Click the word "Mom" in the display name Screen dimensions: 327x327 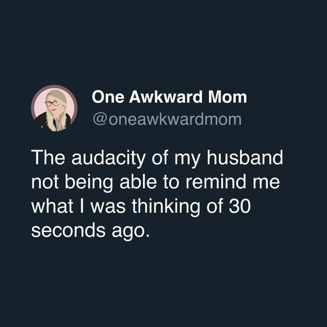click(x=228, y=97)
